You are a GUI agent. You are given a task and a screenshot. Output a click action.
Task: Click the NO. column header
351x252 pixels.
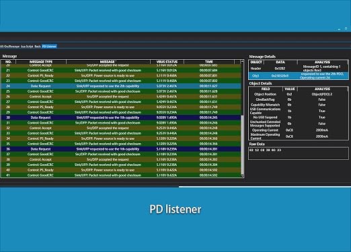8,62
